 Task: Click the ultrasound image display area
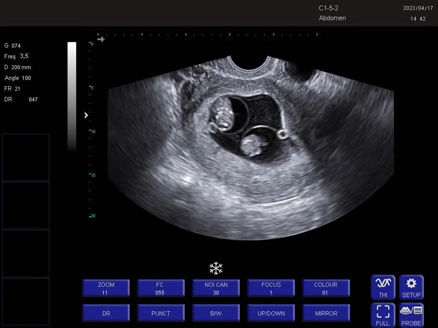pos(251,147)
